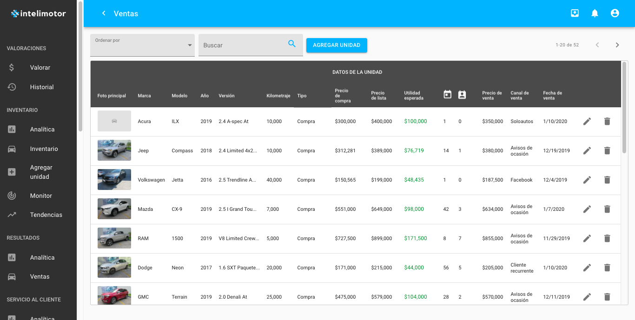Sort by Modelo column header
635x320 pixels.
179,96
